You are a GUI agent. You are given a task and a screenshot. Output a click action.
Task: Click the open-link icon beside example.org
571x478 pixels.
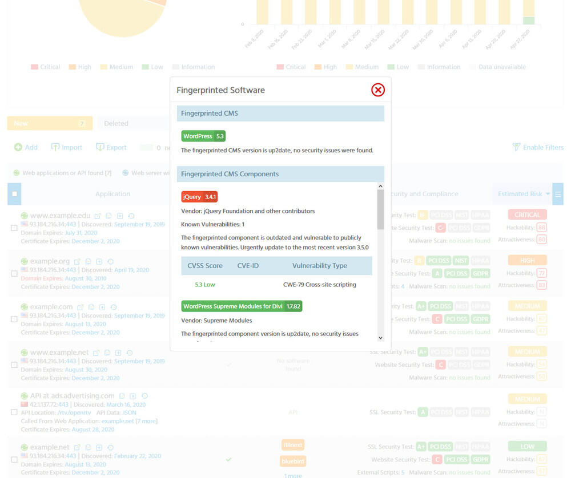point(77,261)
